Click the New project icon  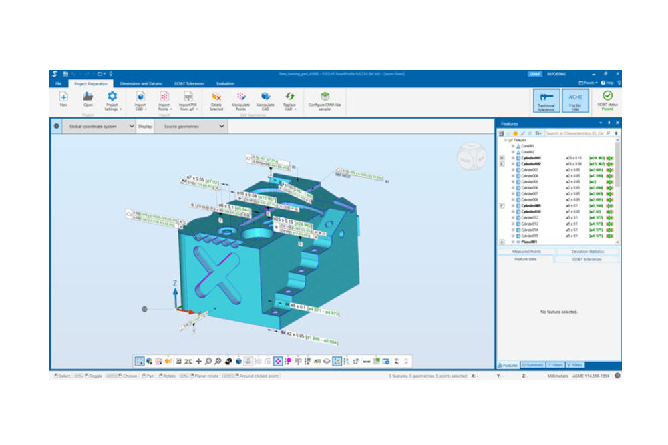tap(63, 97)
